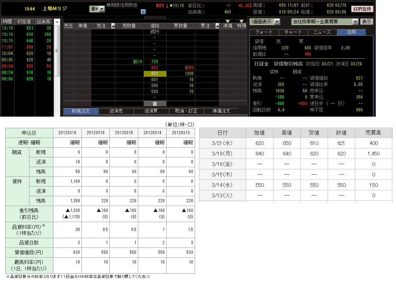
Task: Click the blue 比 comparison icon
Action: (143, 12)
